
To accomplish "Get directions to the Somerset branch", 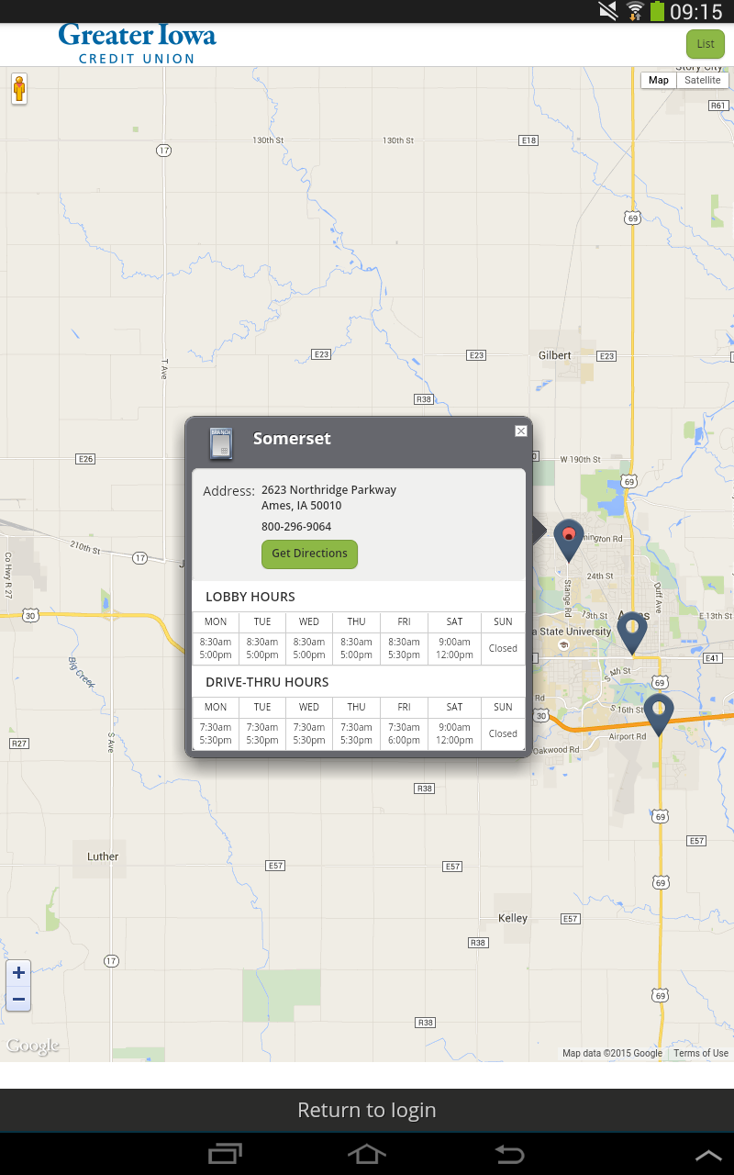I will pos(309,554).
